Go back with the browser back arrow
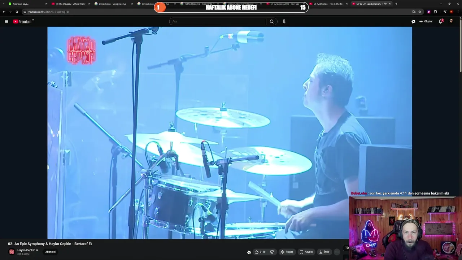This screenshot has width=462, height=260. point(4,12)
